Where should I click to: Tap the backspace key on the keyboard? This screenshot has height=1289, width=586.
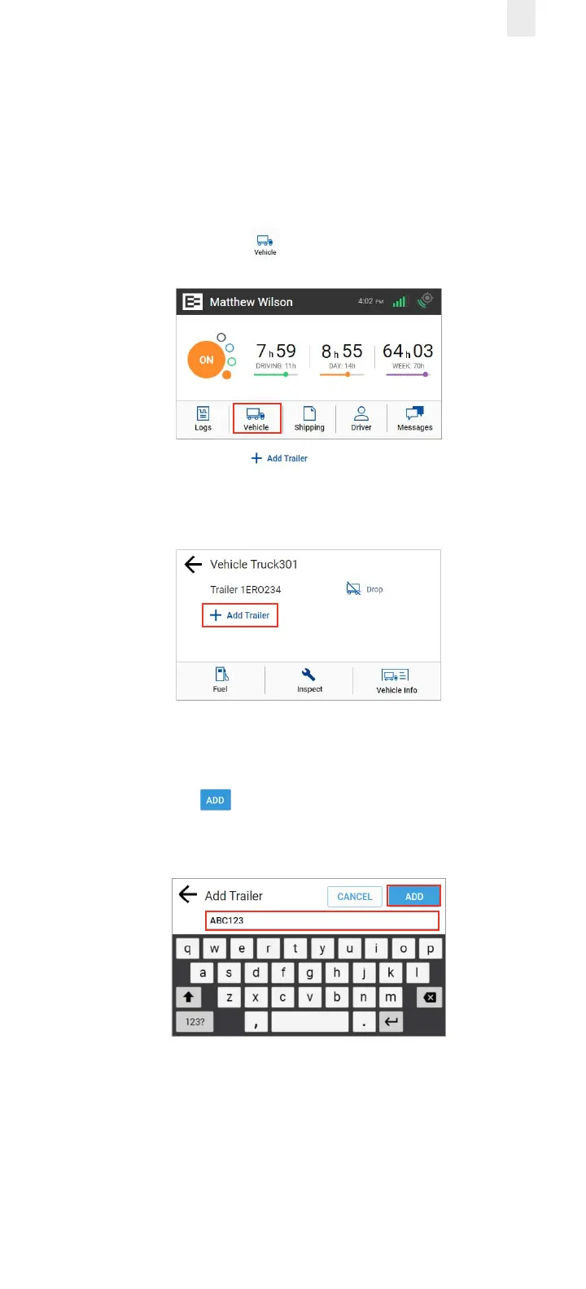click(430, 997)
